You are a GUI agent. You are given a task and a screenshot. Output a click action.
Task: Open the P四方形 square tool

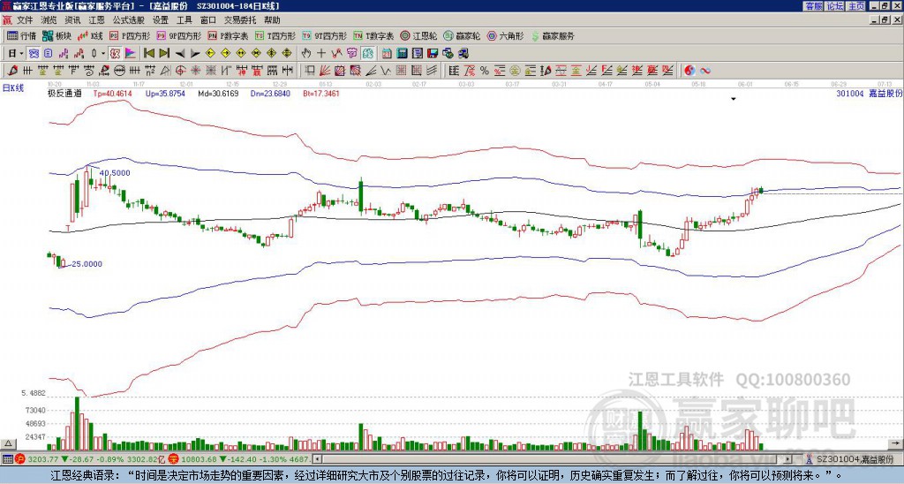(x=130, y=35)
